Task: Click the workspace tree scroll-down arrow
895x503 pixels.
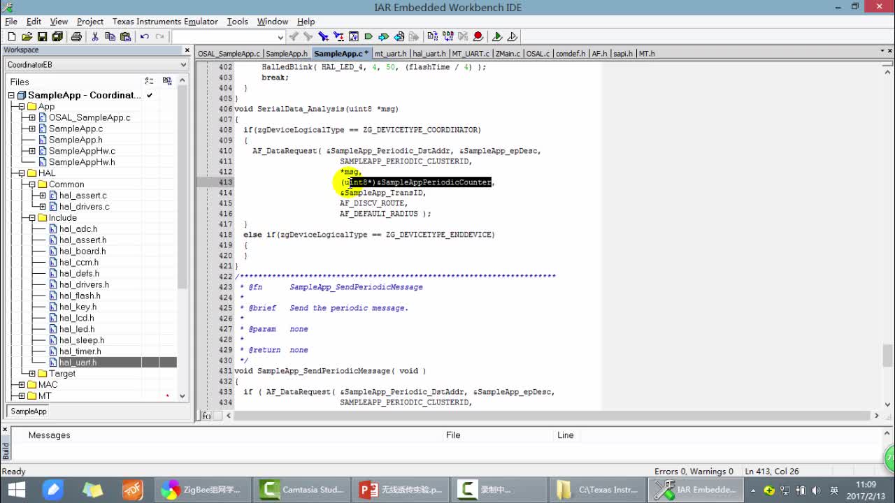Action: 182,396
